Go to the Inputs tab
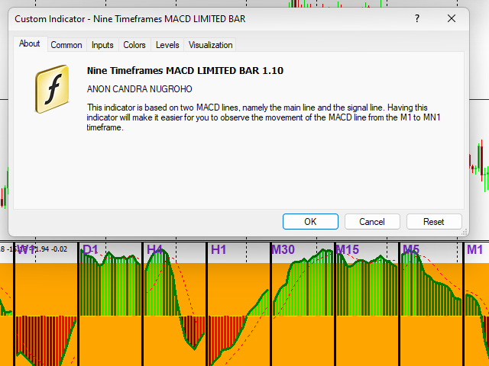489x366 pixels. (x=102, y=45)
